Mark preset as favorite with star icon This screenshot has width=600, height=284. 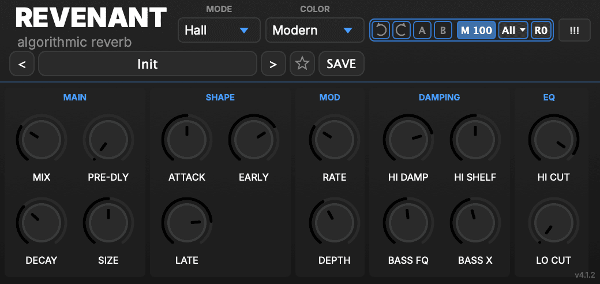point(302,63)
